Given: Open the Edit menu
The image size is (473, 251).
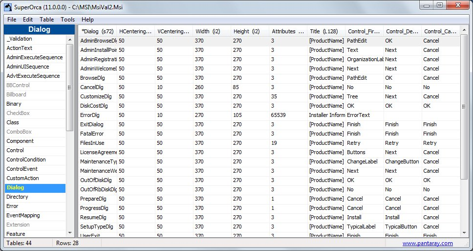Looking at the screenshot, I should (28, 20).
